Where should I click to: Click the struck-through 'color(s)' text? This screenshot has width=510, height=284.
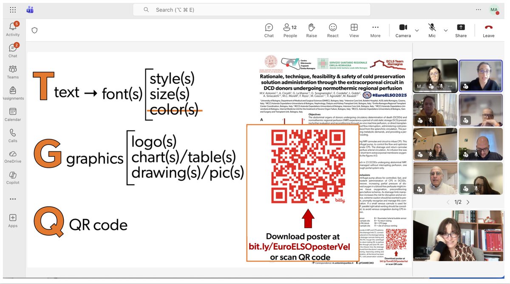(x=174, y=110)
